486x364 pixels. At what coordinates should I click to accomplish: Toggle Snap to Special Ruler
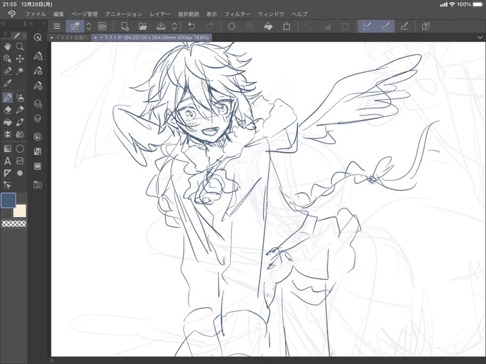385,26
